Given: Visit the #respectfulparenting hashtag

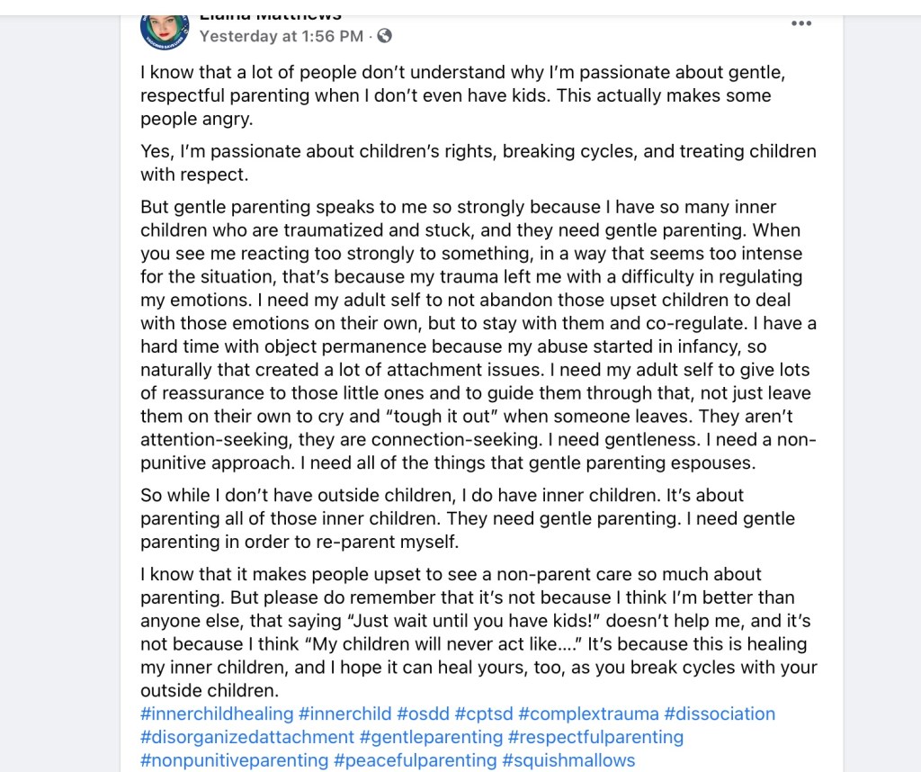Looking at the screenshot, I should 595,737.
